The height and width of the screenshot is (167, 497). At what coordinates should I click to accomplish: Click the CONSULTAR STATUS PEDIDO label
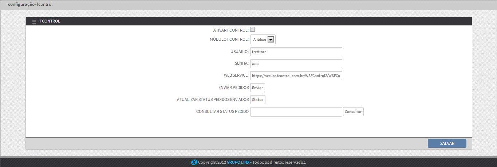(222, 111)
